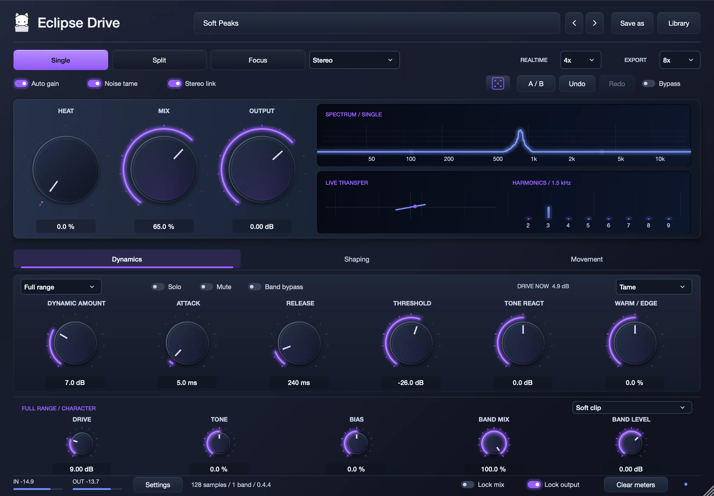Click the blue status dot indicator
The width and height of the screenshot is (714, 496).
(686, 484)
